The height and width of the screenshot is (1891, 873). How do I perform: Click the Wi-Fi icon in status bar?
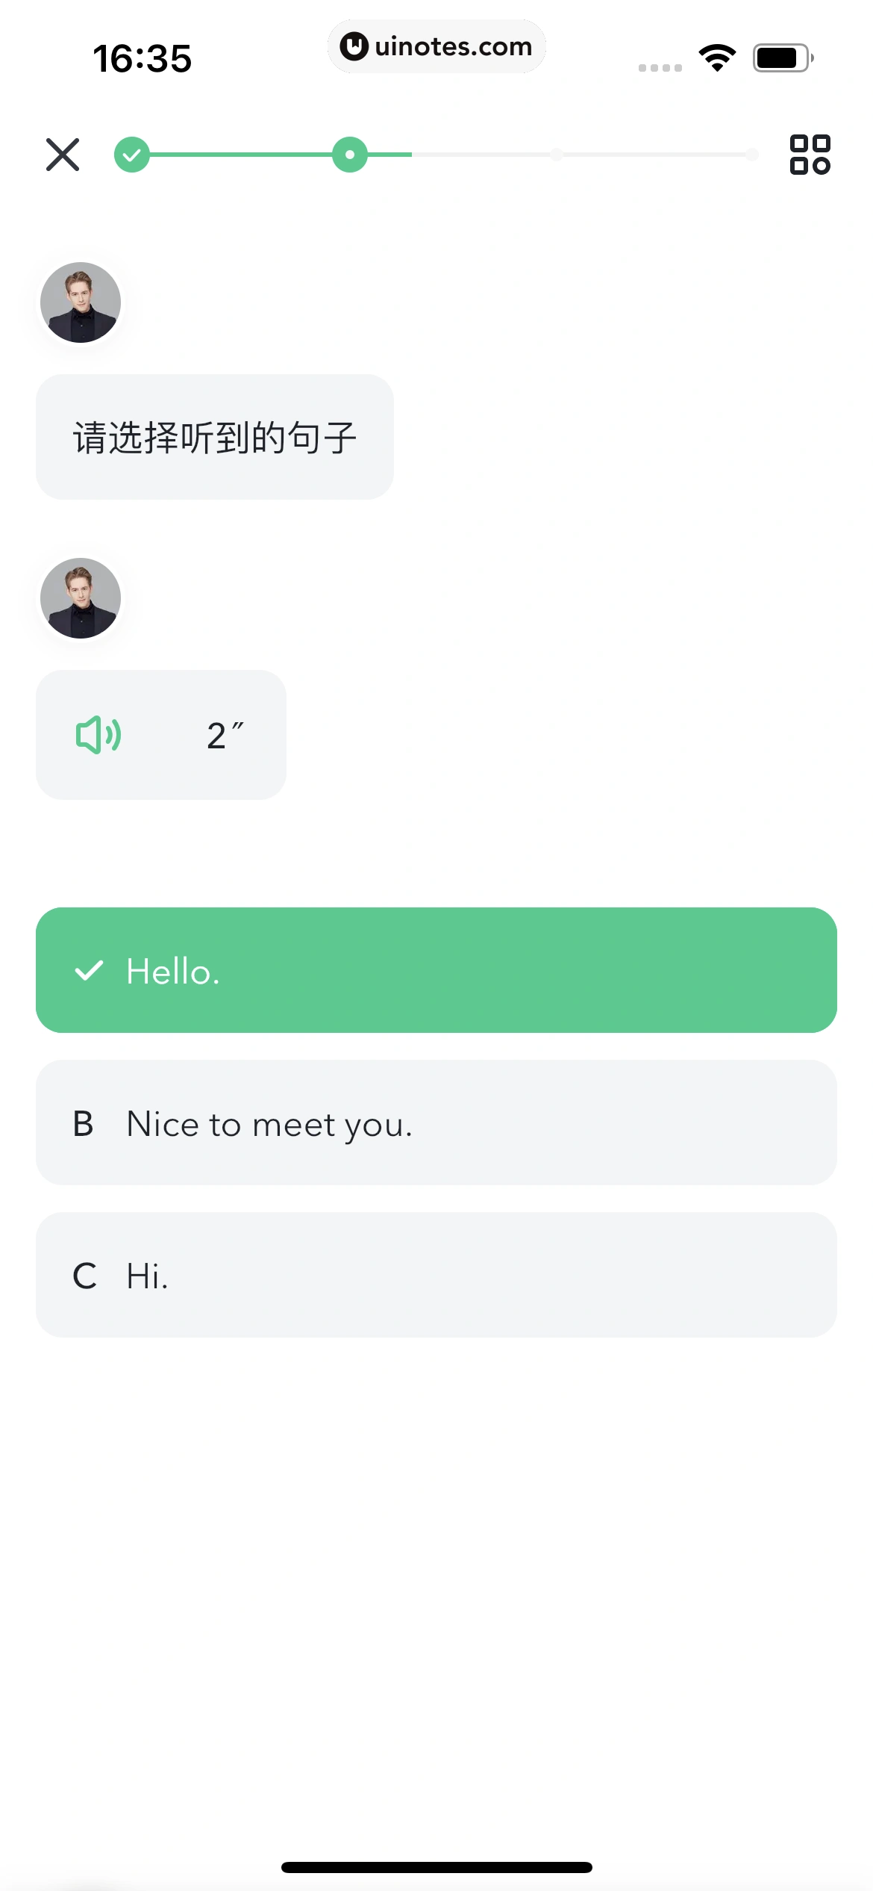point(717,56)
